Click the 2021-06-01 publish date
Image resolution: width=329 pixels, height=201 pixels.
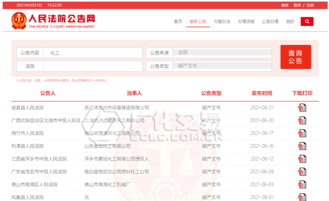262,197
